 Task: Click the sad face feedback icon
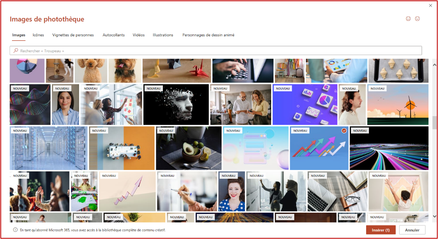tap(417, 19)
